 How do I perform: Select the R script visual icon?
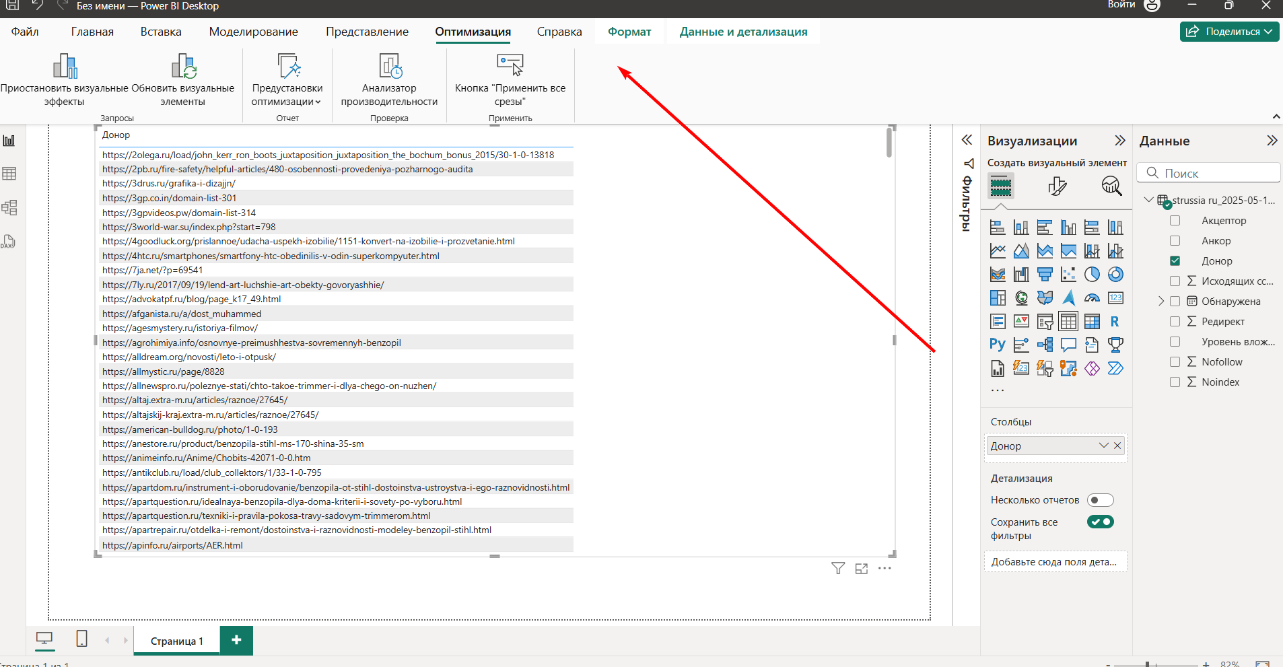pos(1115,322)
